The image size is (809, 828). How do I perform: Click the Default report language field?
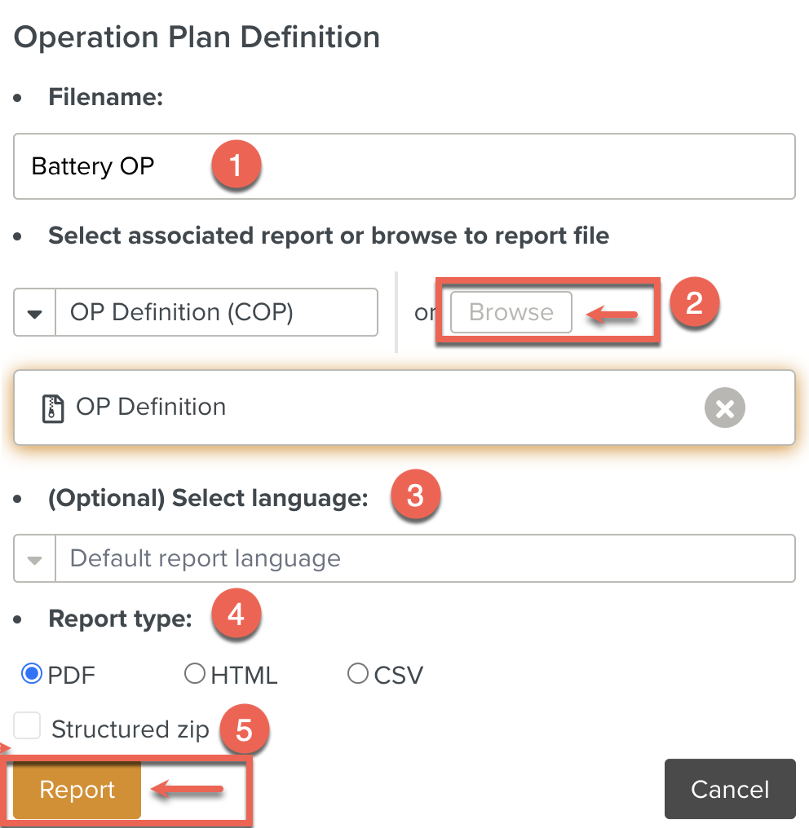point(424,559)
